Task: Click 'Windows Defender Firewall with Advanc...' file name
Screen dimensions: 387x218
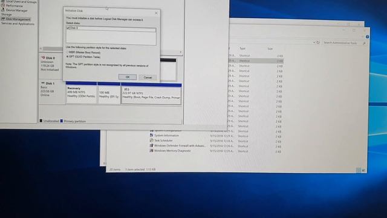Action: [x=180, y=146]
